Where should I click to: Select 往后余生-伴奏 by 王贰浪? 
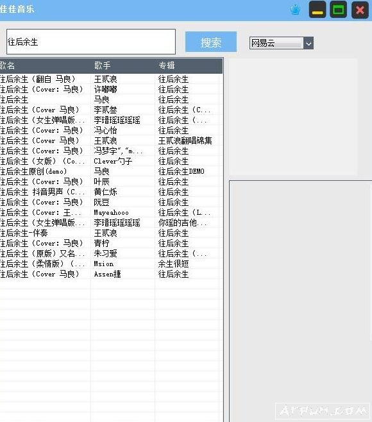click(110, 233)
